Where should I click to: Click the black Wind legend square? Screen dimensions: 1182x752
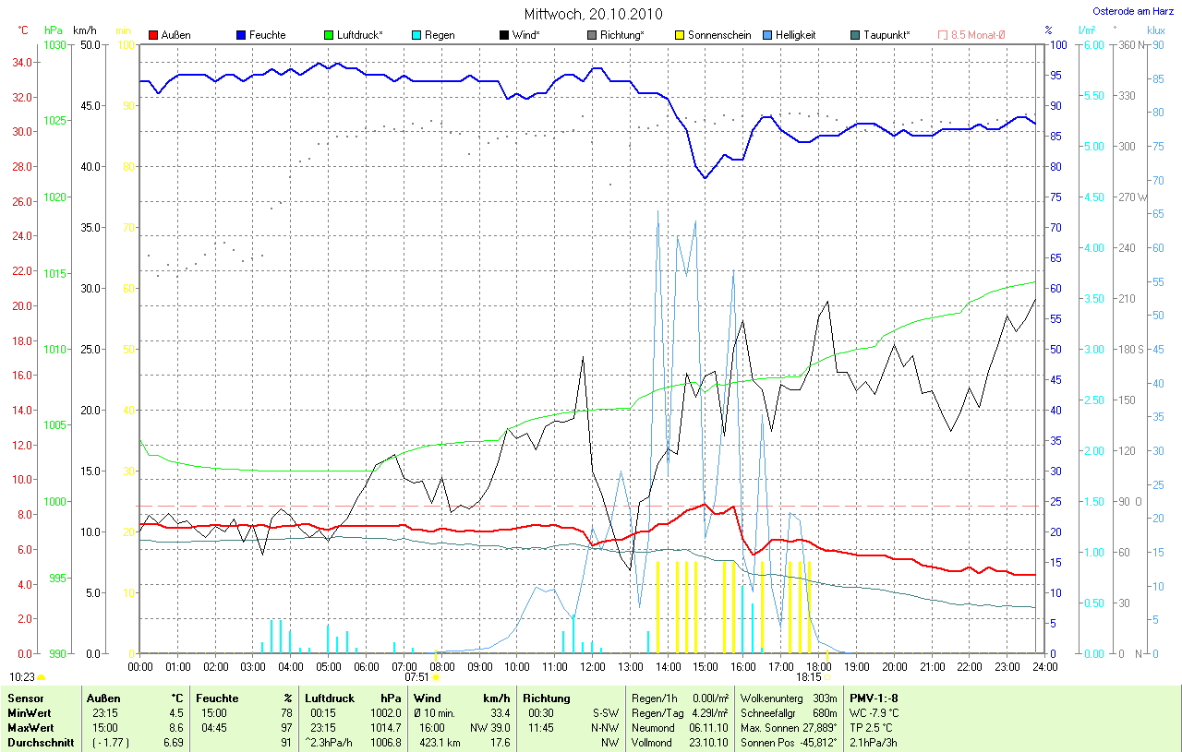[504, 35]
